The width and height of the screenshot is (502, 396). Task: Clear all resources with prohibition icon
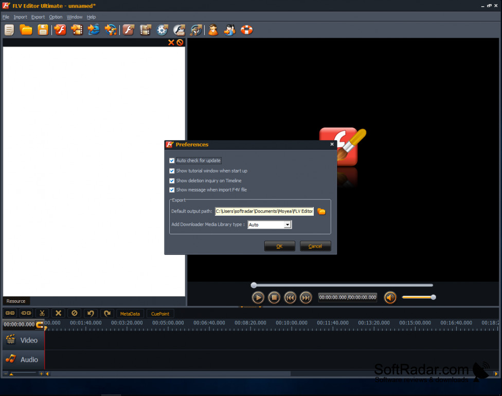(180, 42)
